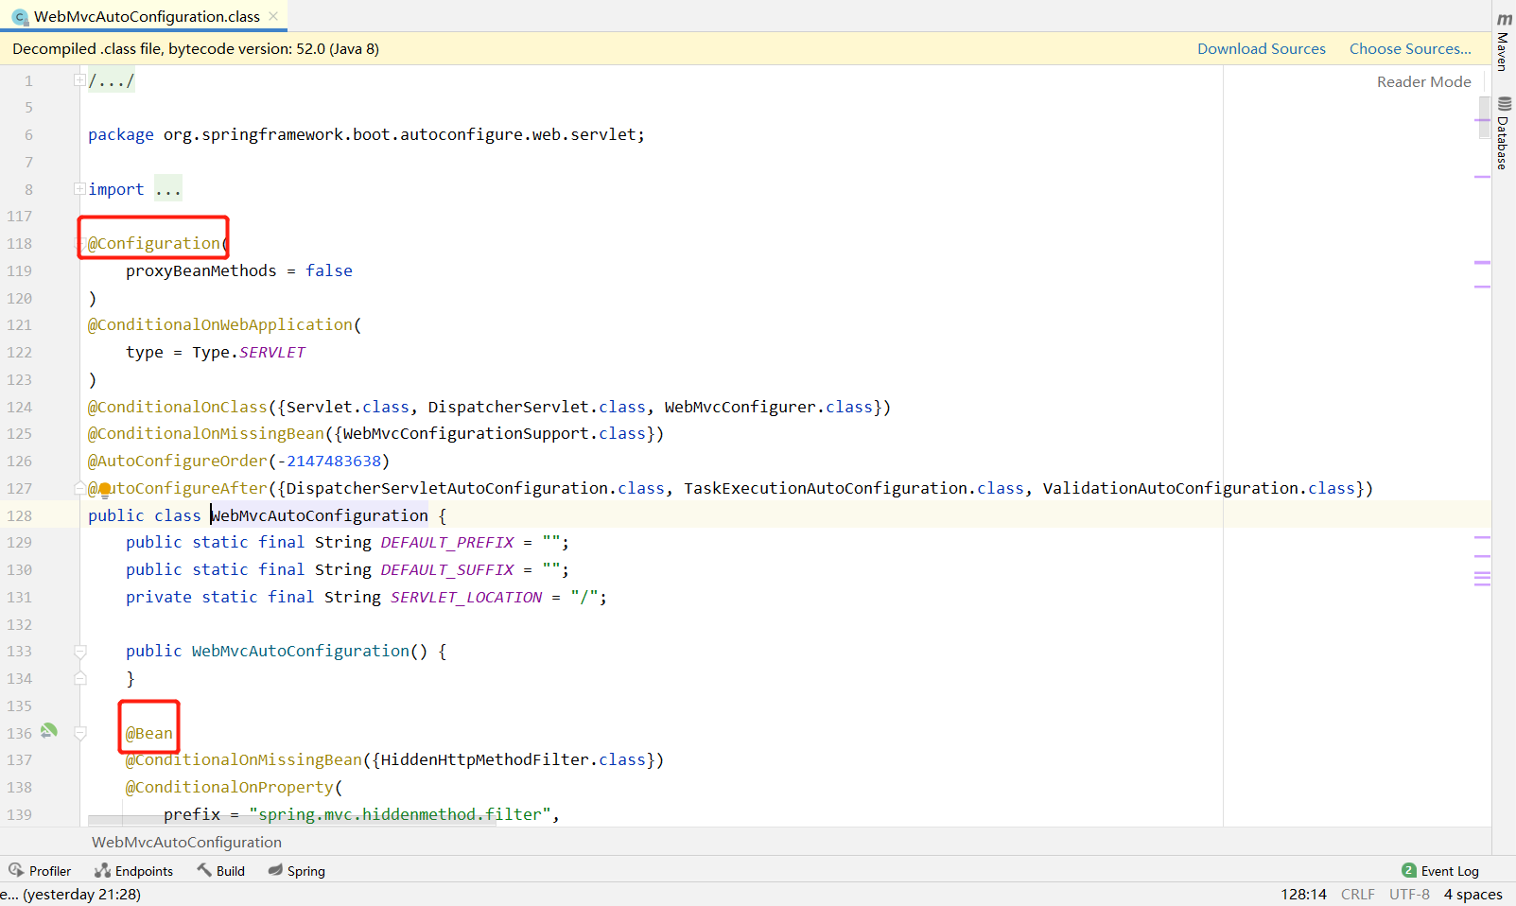Click the Endpoints icon in bottom bar
This screenshot has height=906, width=1516.
[x=102, y=870]
